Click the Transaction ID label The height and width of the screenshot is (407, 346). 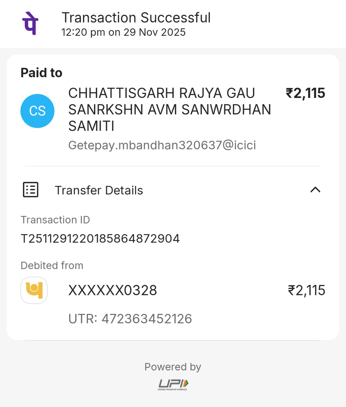pos(55,220)
